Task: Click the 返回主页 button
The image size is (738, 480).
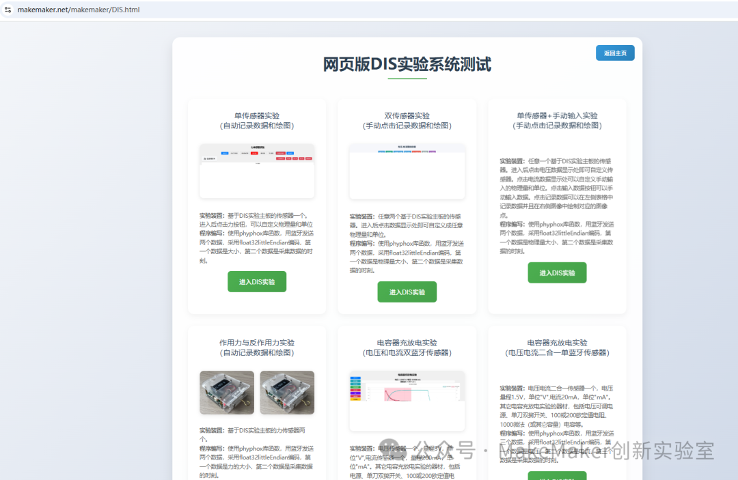Action: click(x=615, y=53)
